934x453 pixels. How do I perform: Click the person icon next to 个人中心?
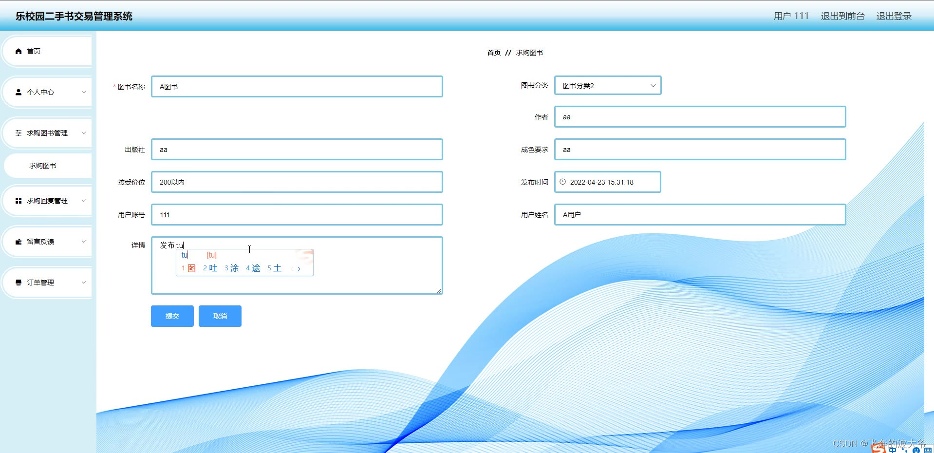point(19,92)
